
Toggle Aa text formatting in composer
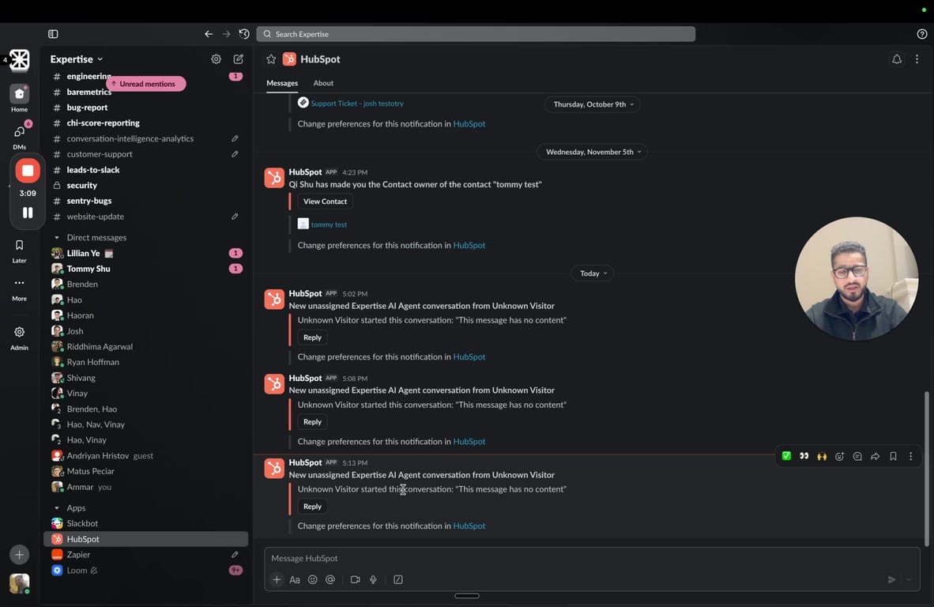[294, 579]
